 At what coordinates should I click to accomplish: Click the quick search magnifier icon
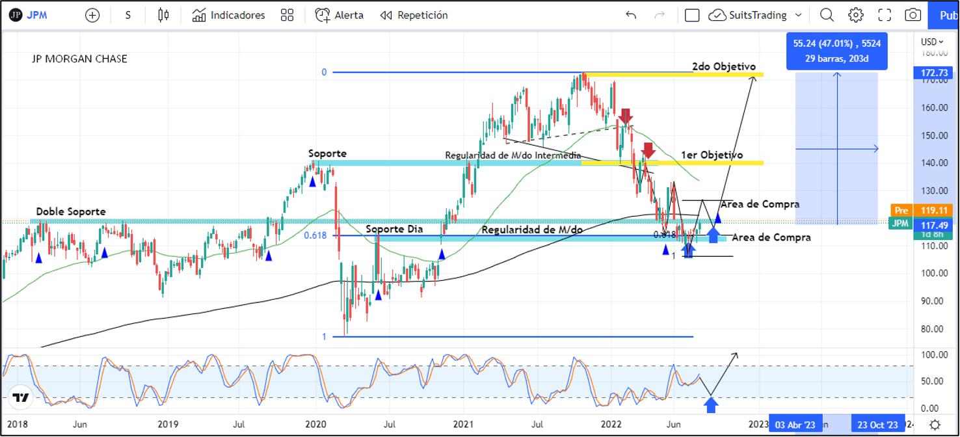tap(827, 15)
